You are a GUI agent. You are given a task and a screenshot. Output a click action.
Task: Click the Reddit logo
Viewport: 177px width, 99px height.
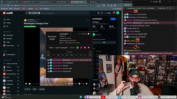pos(8,13)
